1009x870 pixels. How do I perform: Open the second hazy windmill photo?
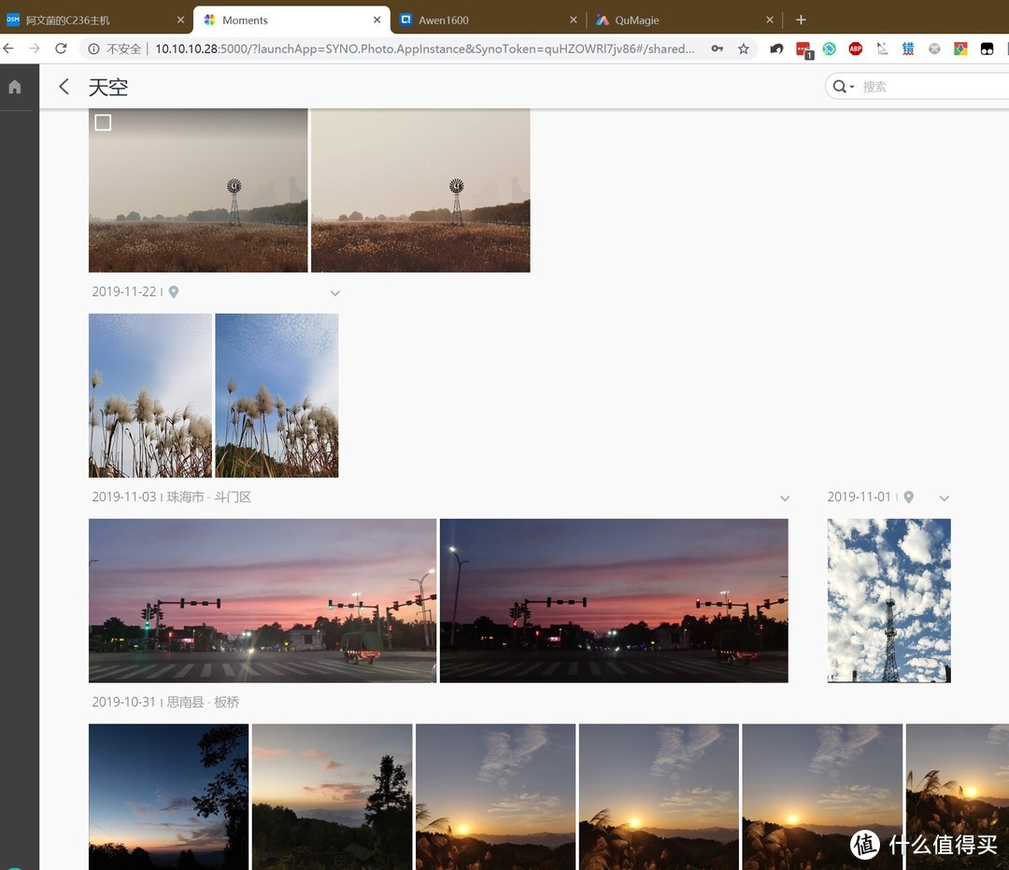pyautogui.click(x=420, y=190)
